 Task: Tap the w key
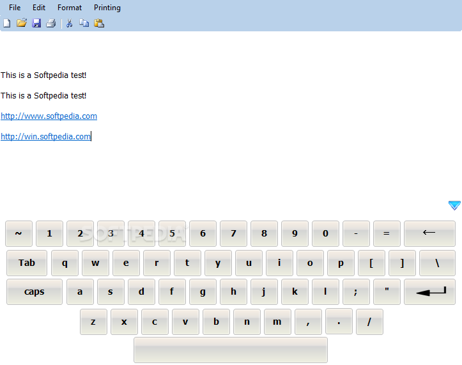coord(95,263)
